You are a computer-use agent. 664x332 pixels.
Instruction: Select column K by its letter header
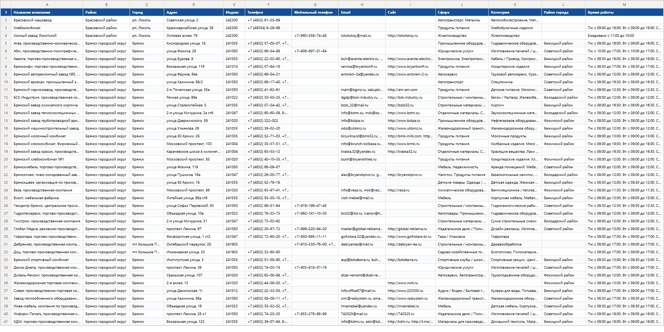coord(515,4)
